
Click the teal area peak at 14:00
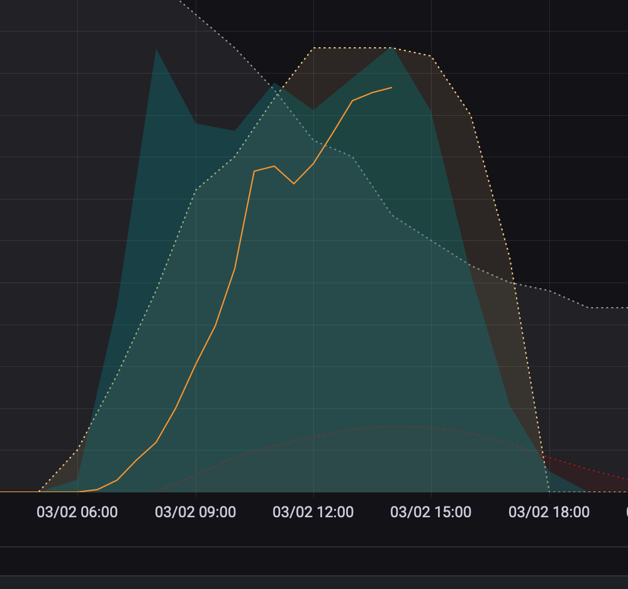pyautogui.click(x=391, y=47)
